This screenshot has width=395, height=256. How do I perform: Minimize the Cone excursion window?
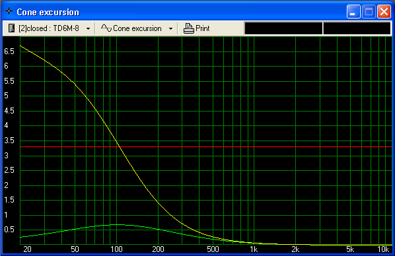click(353, 12)
